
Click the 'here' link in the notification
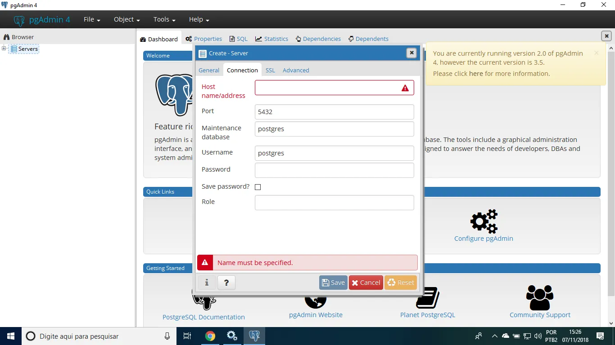click(475, 74)
